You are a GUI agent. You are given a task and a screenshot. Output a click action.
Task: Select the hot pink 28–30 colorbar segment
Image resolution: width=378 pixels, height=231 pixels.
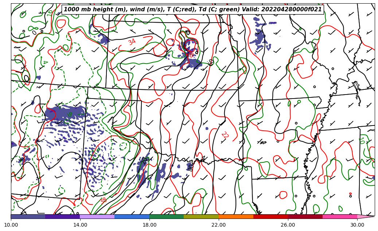pos(340,216)
